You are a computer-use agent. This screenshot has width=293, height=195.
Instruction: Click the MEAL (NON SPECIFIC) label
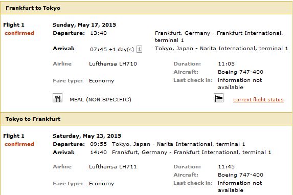point(100,99)
